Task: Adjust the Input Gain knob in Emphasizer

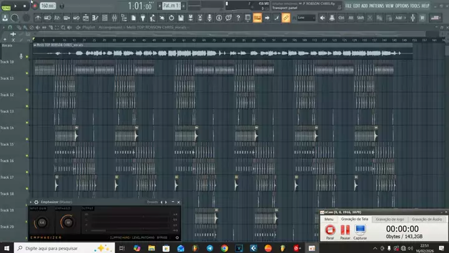Action: pos(42,222)
